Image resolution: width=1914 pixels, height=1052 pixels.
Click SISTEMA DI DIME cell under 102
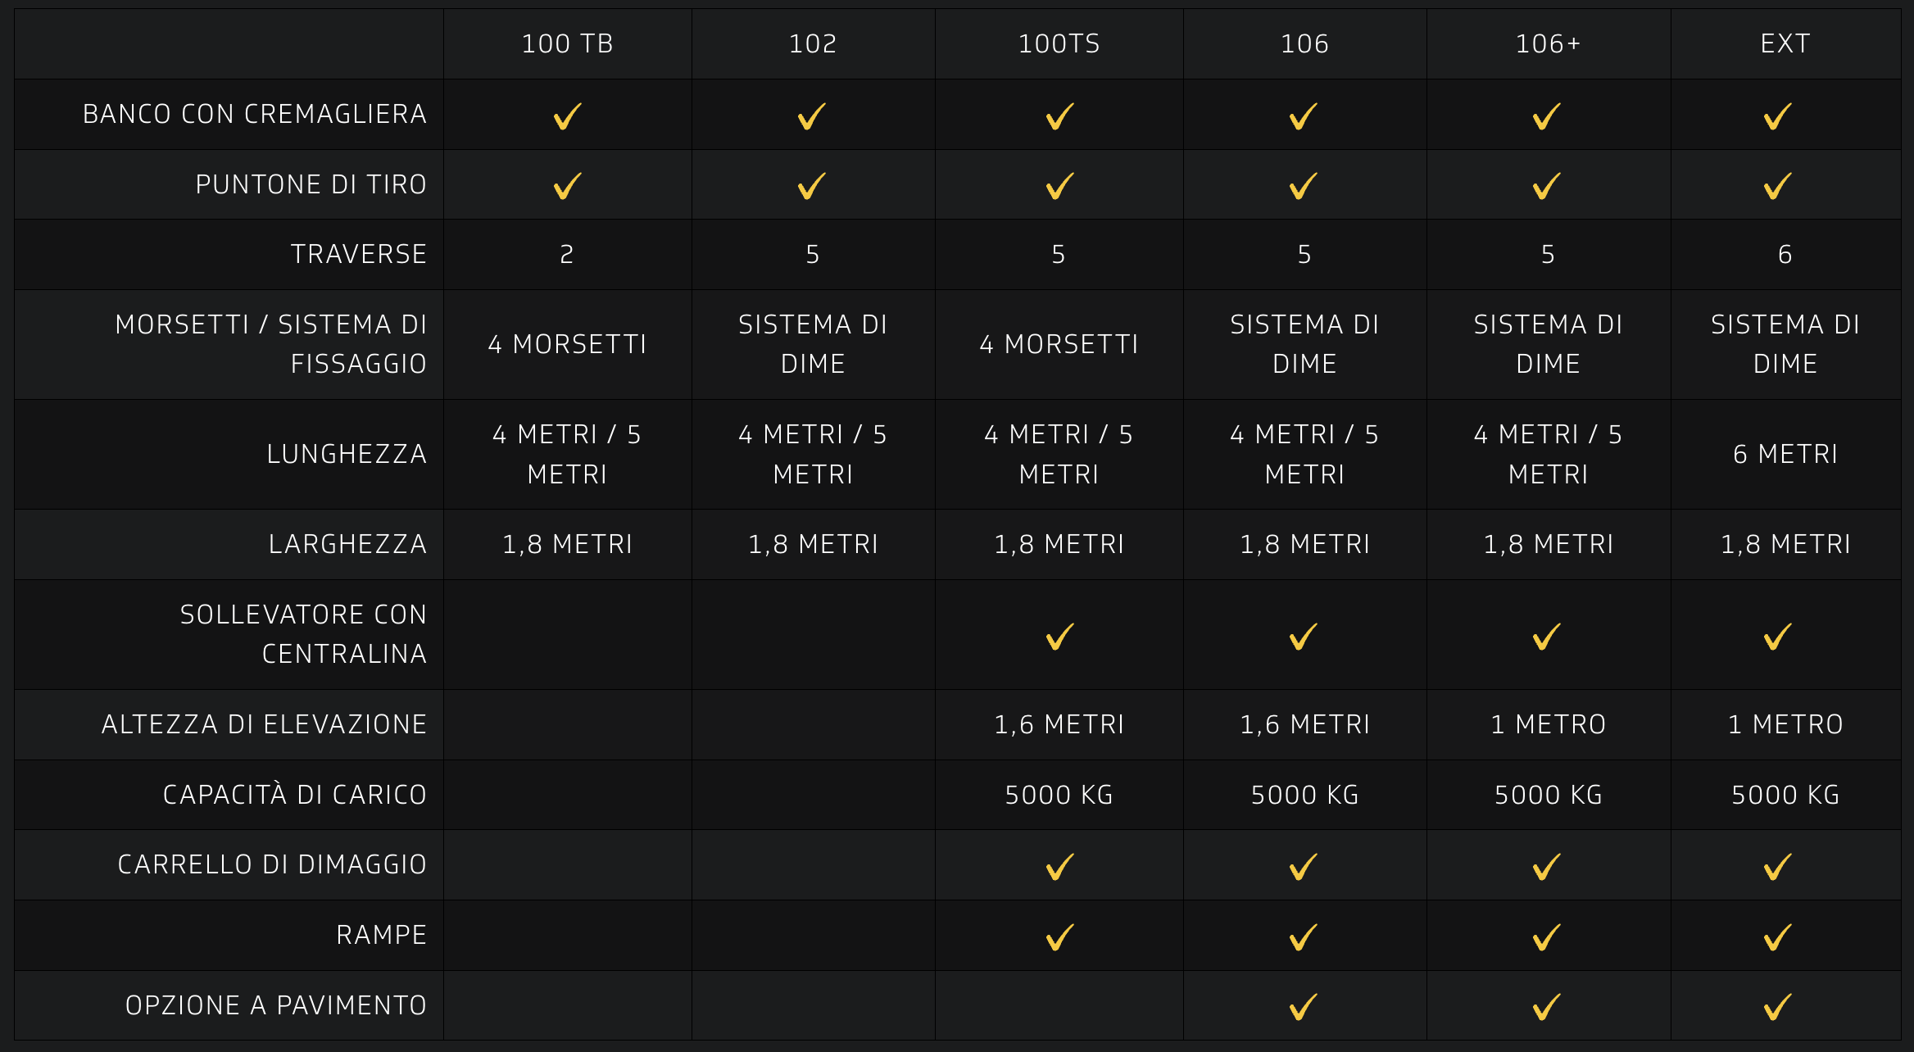click(813, 344)
